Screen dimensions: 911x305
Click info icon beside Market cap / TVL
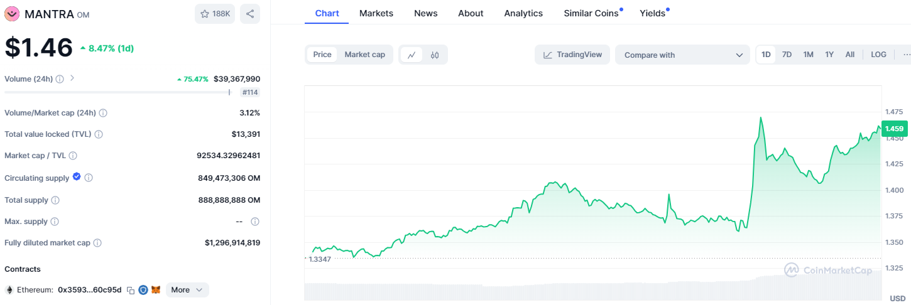(73, 156)
